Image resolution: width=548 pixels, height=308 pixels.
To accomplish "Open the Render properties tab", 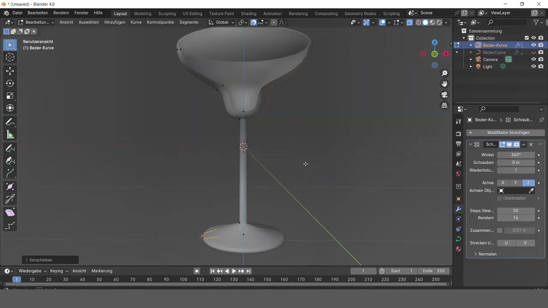I will tap(459, 134).
